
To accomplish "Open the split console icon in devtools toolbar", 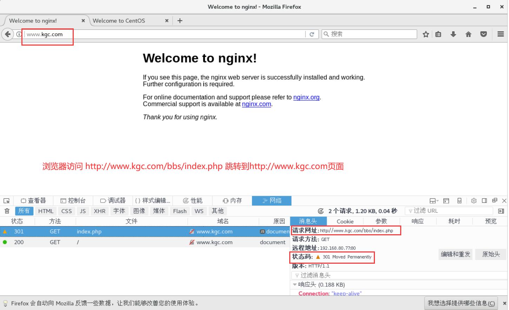I will click(x=446, y=201).
